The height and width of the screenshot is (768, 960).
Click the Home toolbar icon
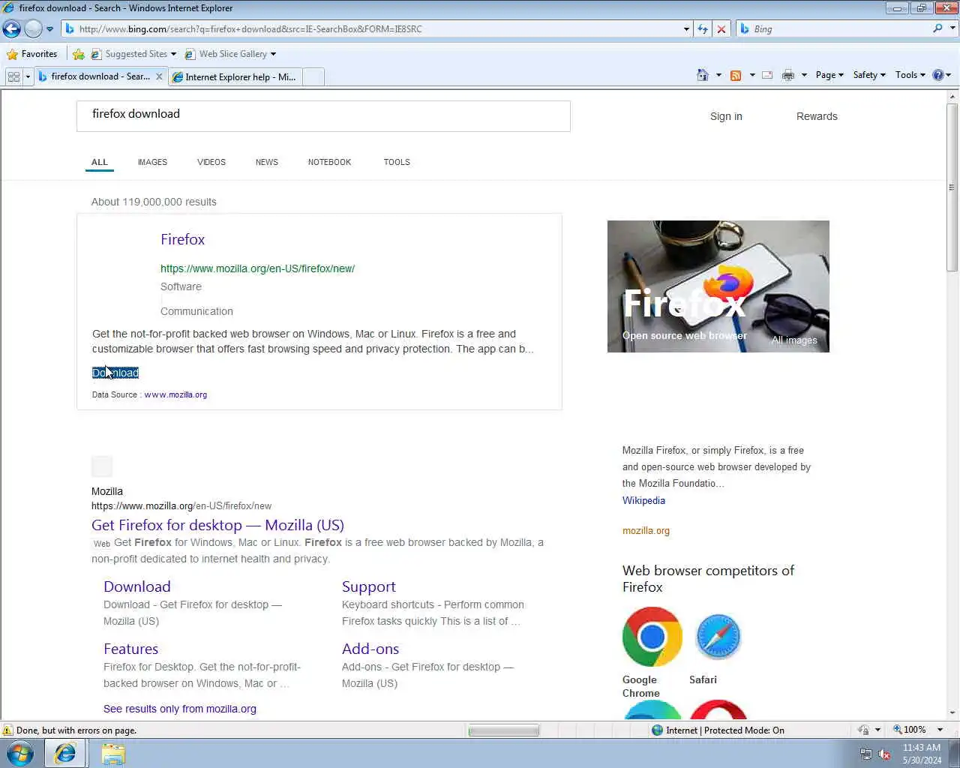(x=703, y=75)
